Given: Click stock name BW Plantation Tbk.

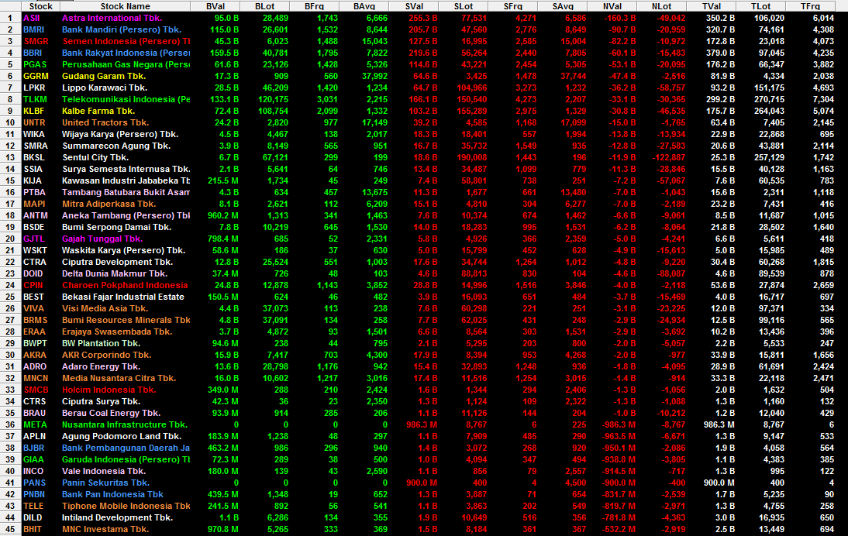Looking at the screenshot, I should [101, 343].
